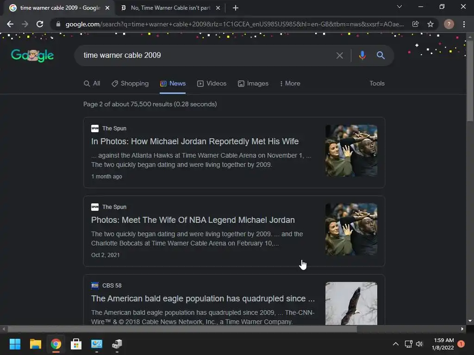Switch to Videos results
This screenshot has width=474, height=355.
[x=212, y=83]
